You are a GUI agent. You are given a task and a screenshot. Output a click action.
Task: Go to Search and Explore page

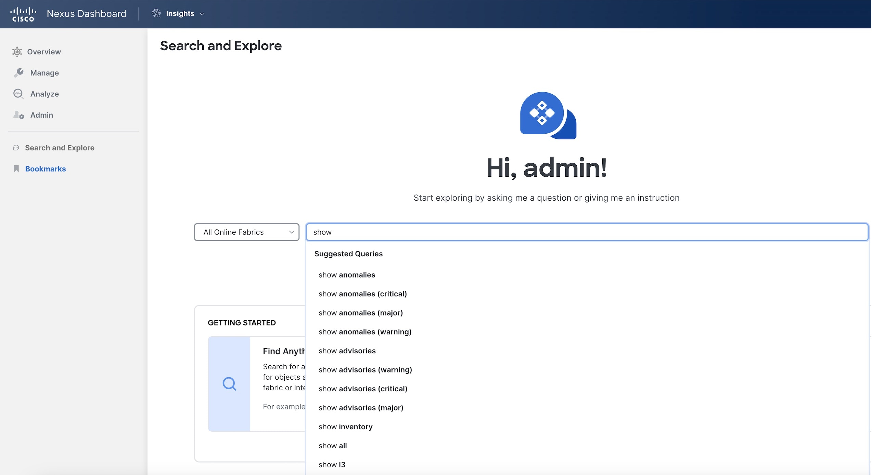click(60, 148)
